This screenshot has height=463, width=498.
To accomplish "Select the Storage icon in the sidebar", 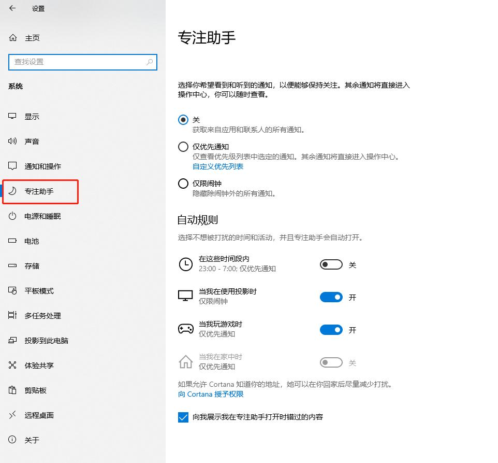I will (12, 265).
